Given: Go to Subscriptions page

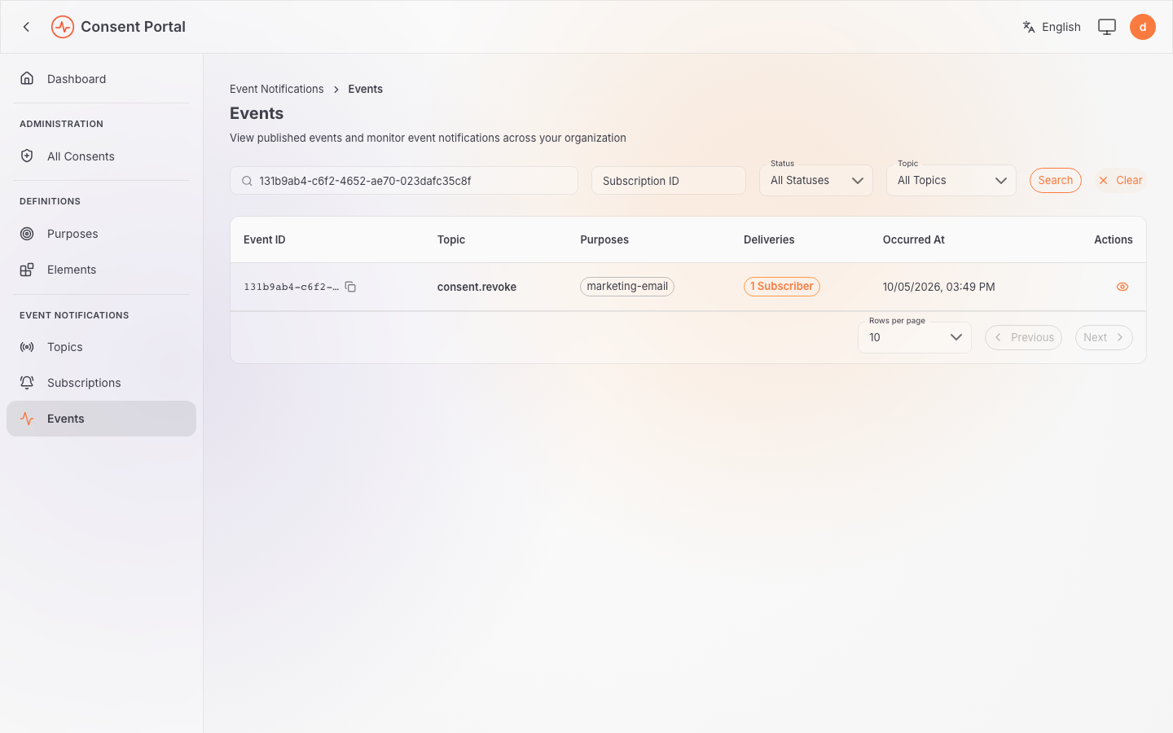Looking at the screenshot, I should [x=101, y=383].
